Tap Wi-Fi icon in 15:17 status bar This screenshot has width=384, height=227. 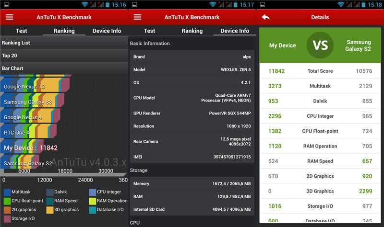[x=213, y=4]
